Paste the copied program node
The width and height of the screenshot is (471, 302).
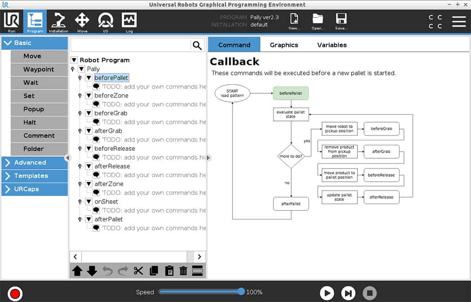(169, 271)
